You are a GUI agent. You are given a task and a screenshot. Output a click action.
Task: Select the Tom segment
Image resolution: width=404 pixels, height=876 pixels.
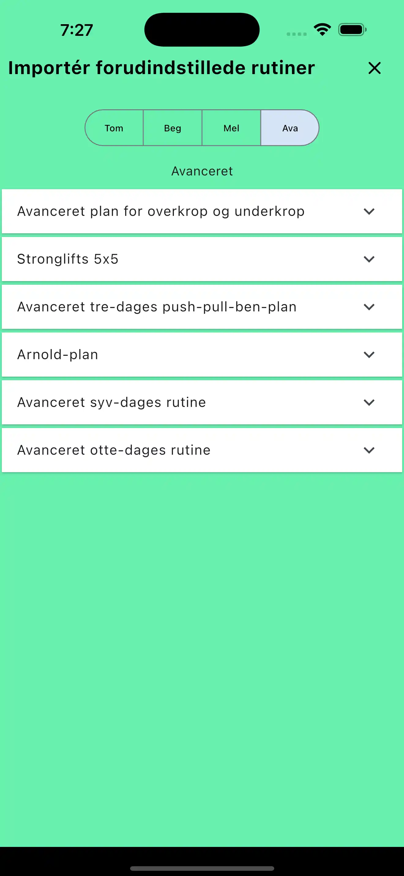[x=114, y=128]
